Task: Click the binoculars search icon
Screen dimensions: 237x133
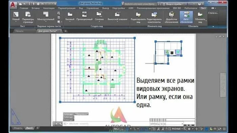Action: 159,4
